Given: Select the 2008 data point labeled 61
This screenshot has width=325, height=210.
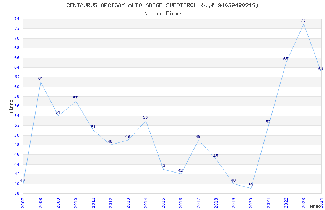Looking at the screenshot, I should click(41, 78).
